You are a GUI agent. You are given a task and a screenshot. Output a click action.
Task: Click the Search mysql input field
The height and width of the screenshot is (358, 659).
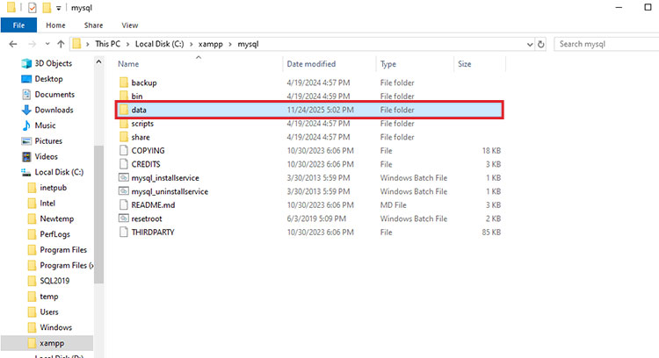click(606, 44)
